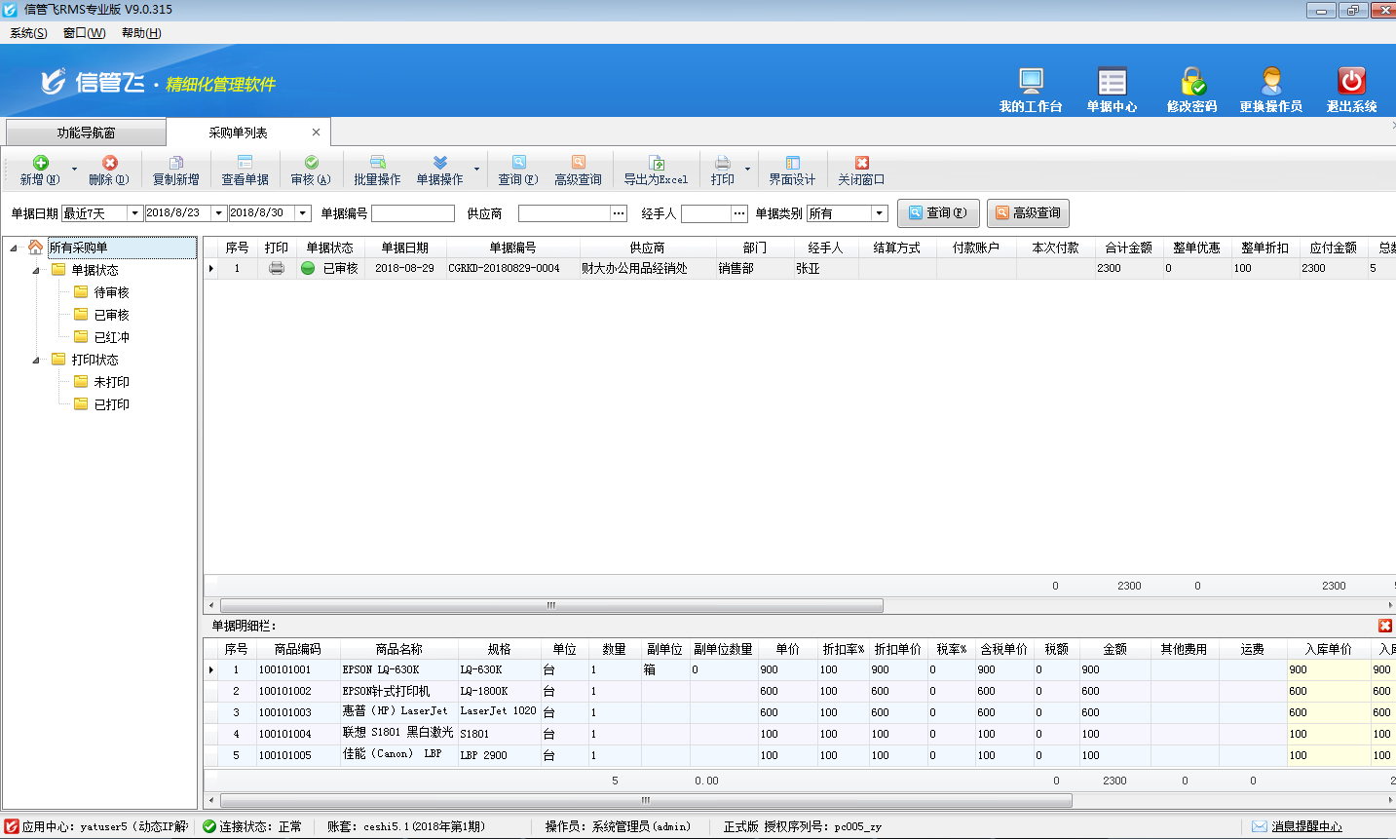1396x839 pixels.
Task: Click the 复制新增 copy-new icon
Action: point(176,164)
